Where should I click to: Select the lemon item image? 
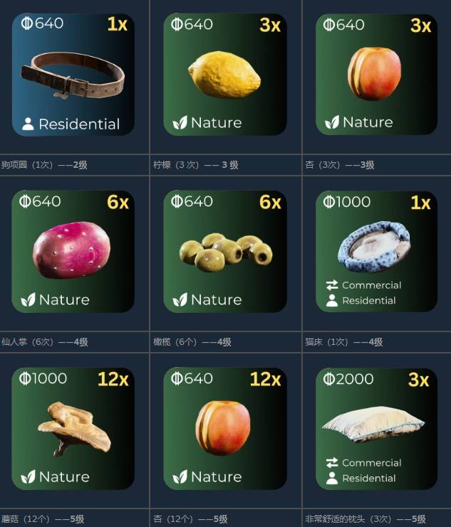coord(224,75)
